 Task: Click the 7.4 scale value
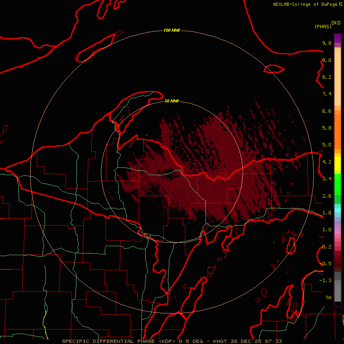pos(327,94)
